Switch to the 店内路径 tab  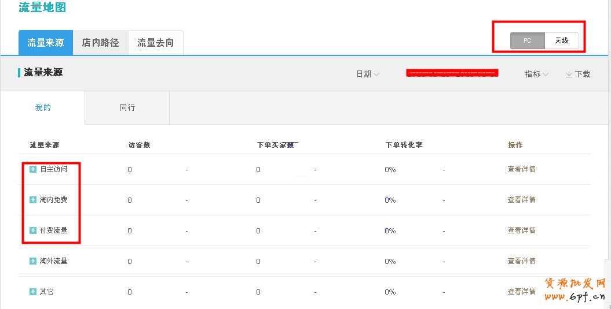pyautogui.click(x=100, y=43)
